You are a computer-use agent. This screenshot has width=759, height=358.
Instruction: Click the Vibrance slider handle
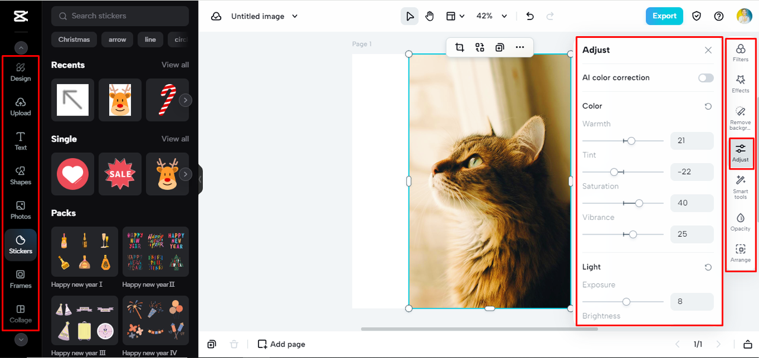point(633,235)
